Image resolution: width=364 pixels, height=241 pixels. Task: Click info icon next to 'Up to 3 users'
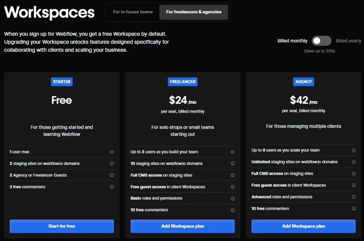tap(232, 152)
